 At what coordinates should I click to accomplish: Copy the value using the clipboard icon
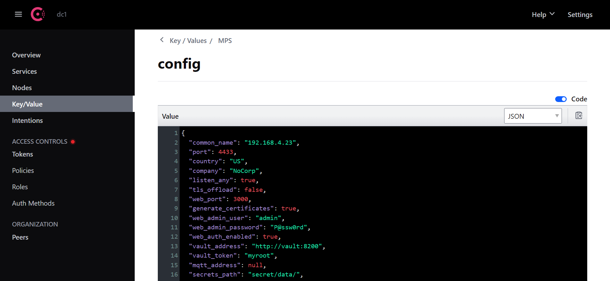pyautogui.click(x=579, y=116)
